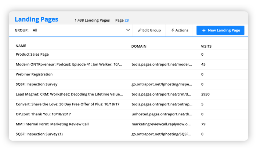Open MM: Internal Form: Marketing Review Call
The height and width of the screenshot is (152, 257).
[x=52, y=124]
